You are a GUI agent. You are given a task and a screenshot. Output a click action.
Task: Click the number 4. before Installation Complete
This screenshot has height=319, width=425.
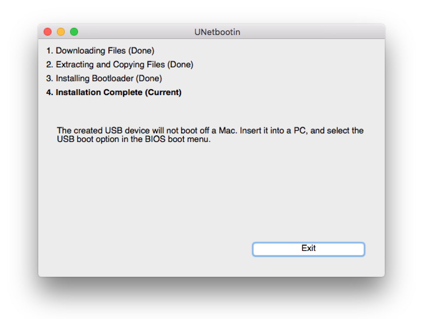coord(50,92)
